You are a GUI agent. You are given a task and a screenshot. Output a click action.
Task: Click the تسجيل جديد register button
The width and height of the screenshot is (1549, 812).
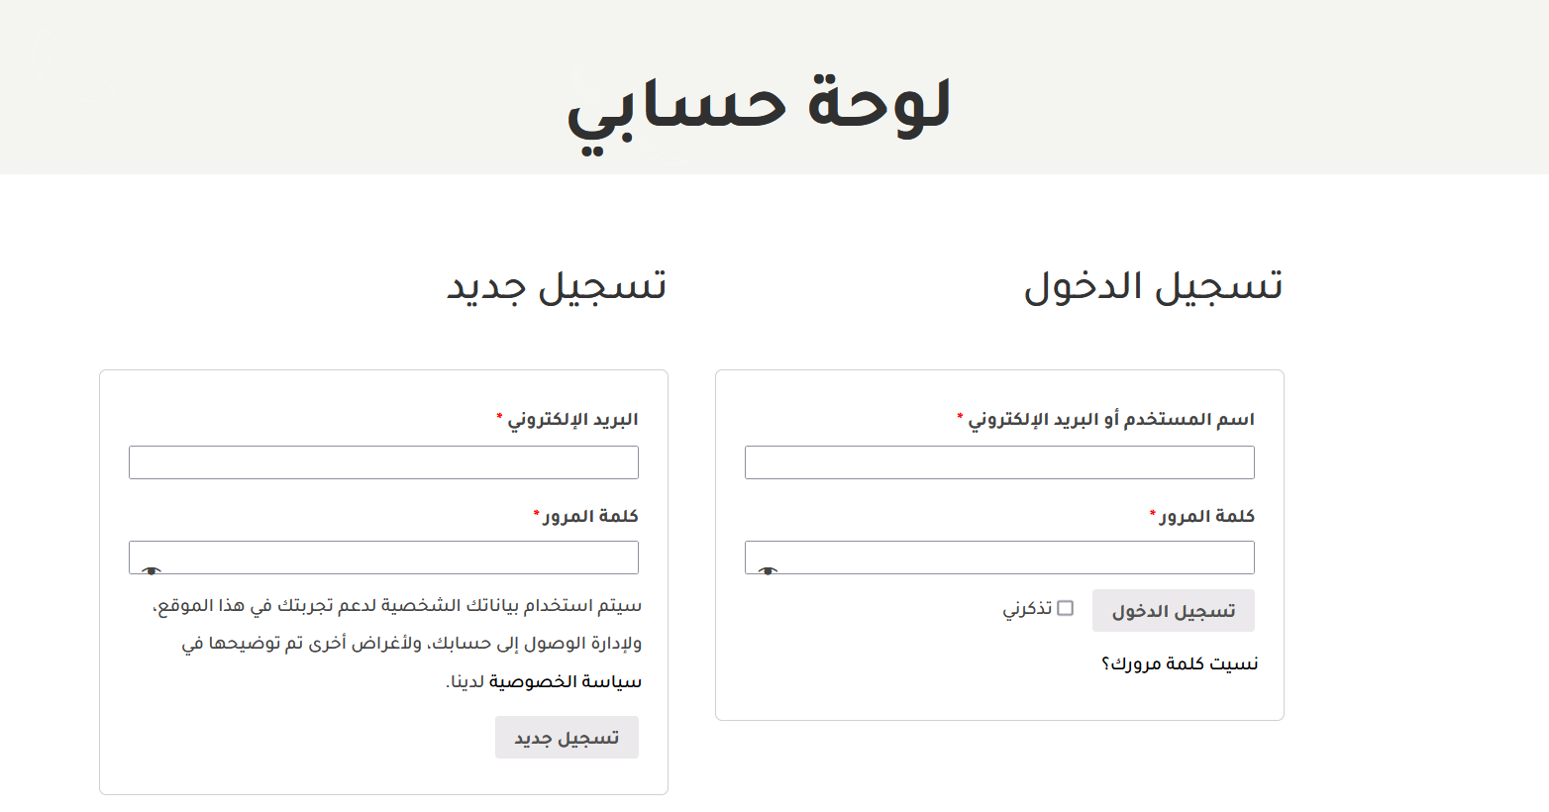pyautogui.click(x=567, y=738)
